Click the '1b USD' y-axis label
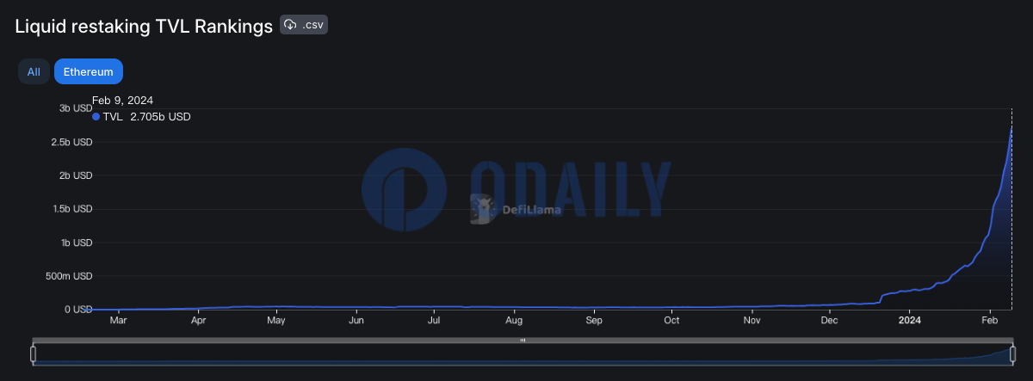The image size is (1033, 381). coord(76,243)
